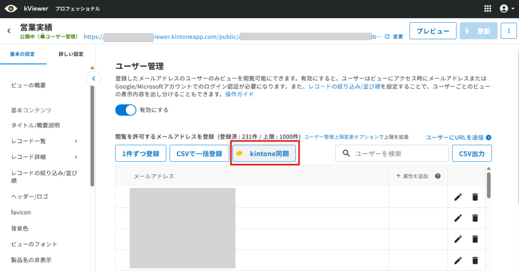Select 背景色 in the sidebar
Viewport: 519px width, 271px height.
point(20,229)
